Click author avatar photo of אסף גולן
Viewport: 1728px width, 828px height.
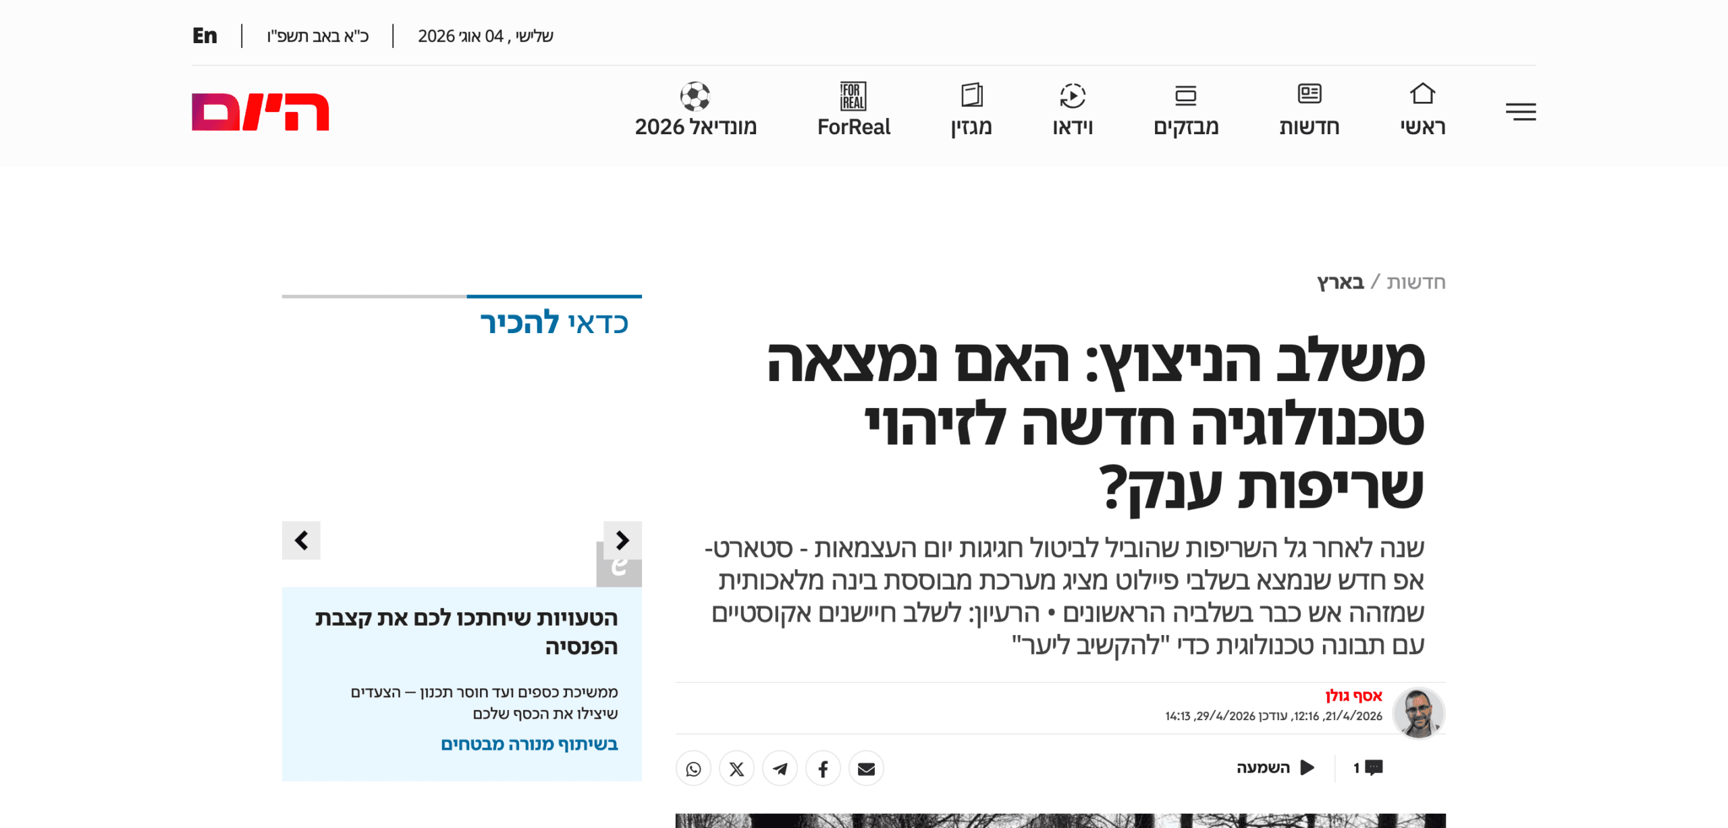[x=1418, y=713]
